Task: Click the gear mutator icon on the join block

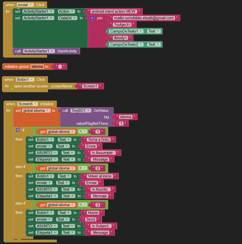Action: [92, 18]
